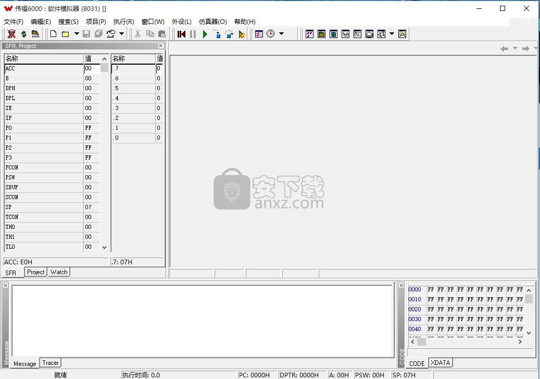Click the build-all binary folder icon
Image resolution: width=540 pixels, height=379 pixels.
35,34
